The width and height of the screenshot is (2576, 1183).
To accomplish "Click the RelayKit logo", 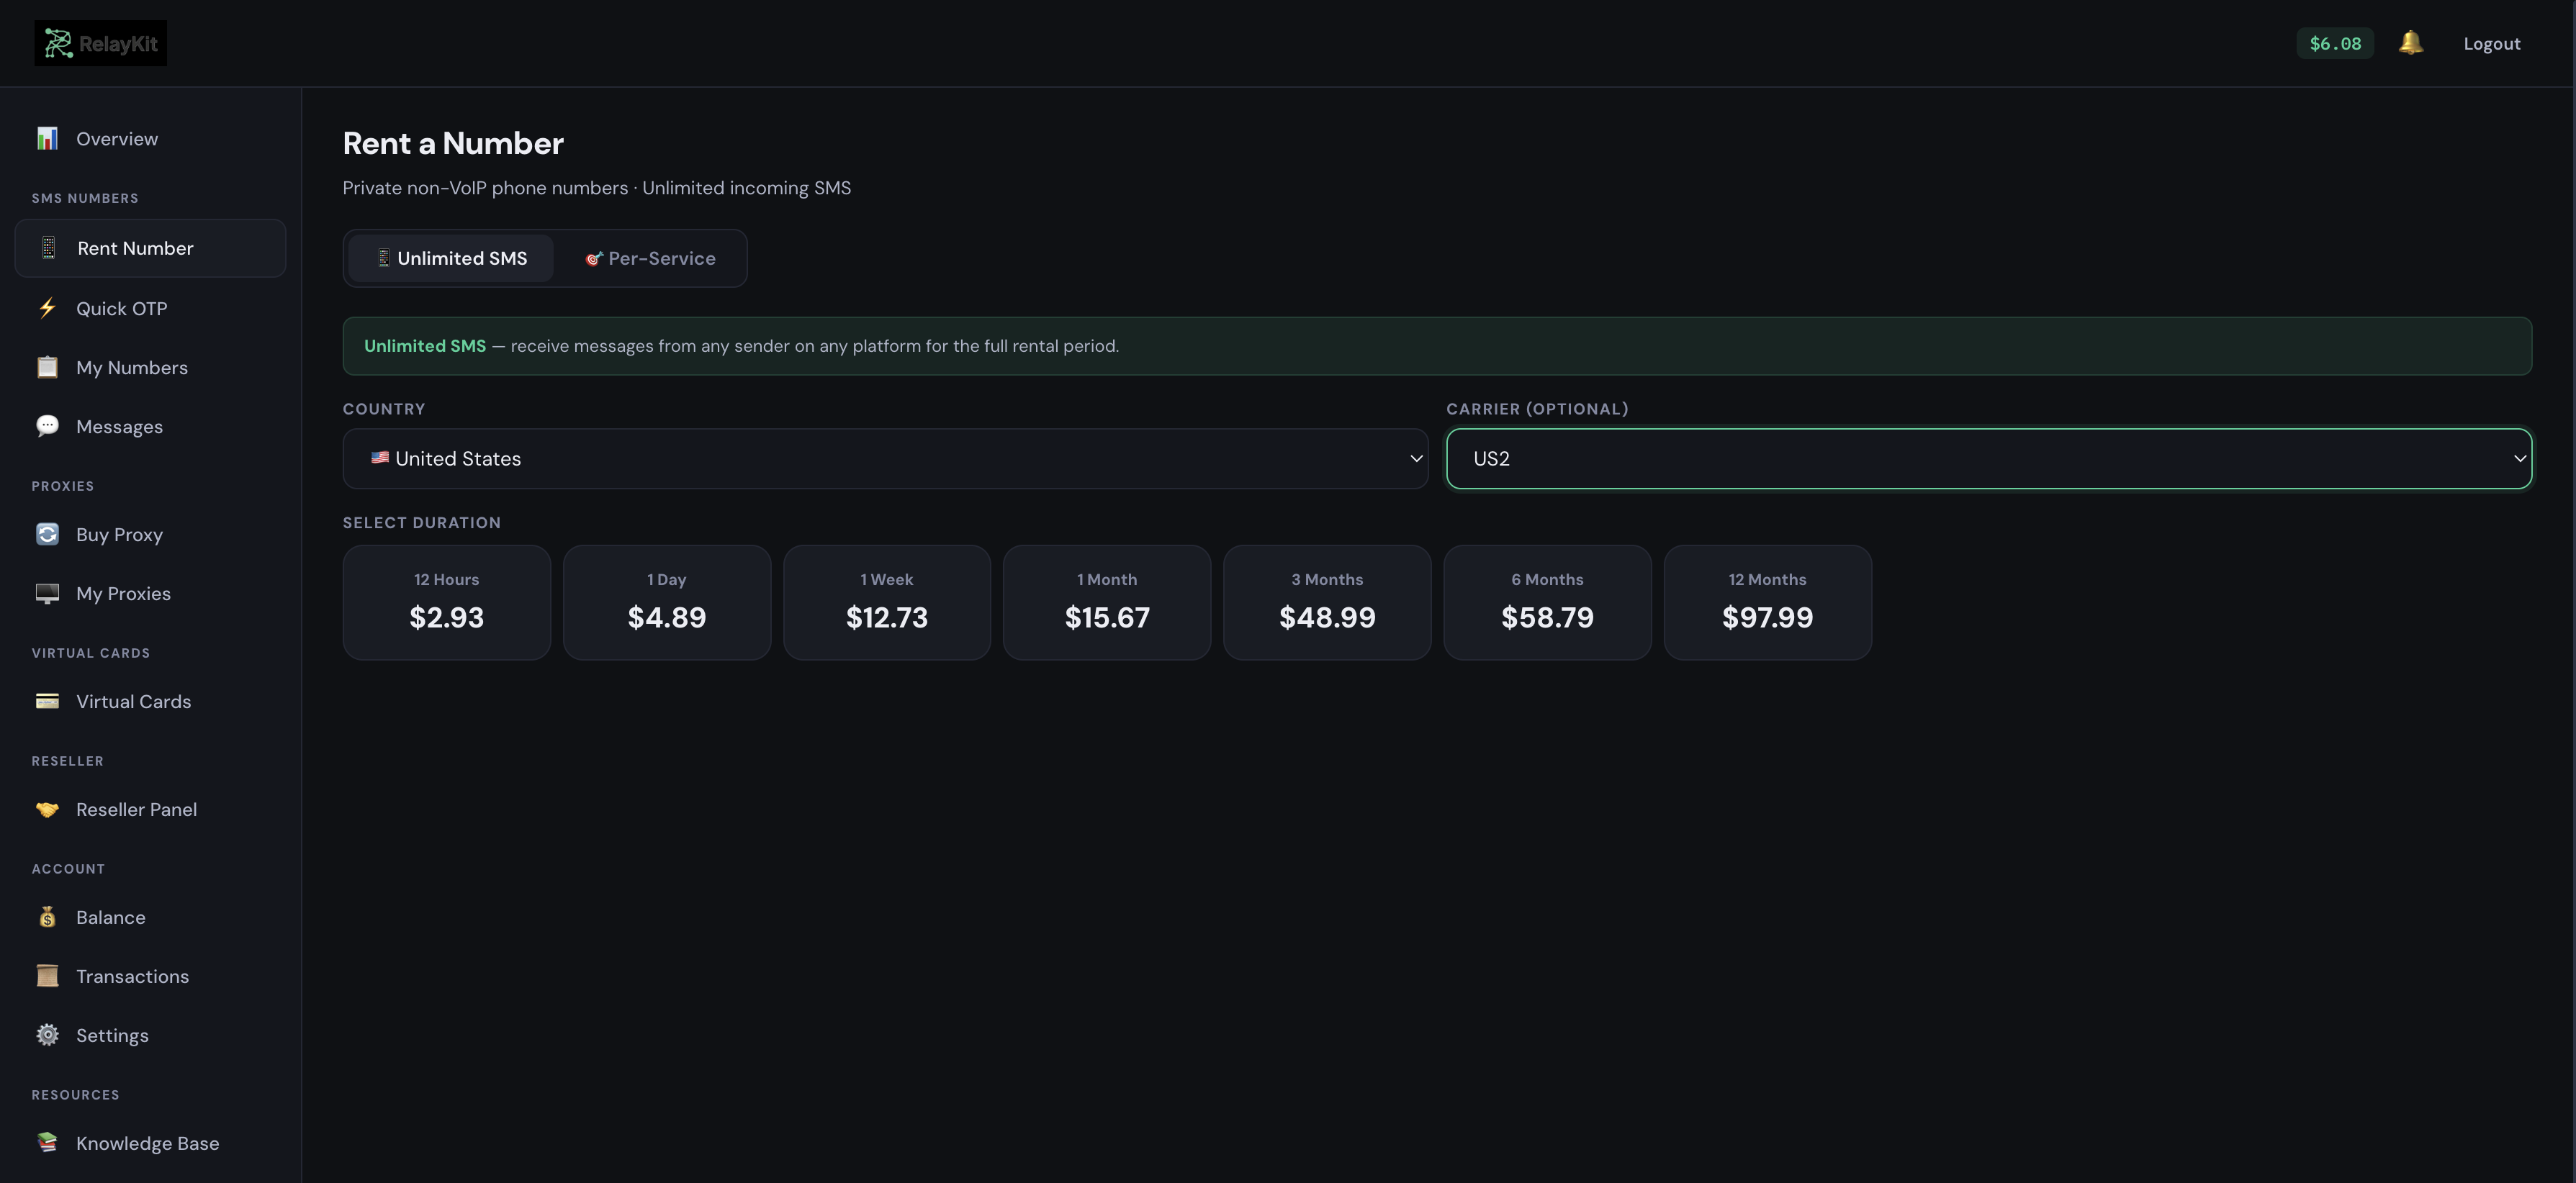I will point(101,43).
